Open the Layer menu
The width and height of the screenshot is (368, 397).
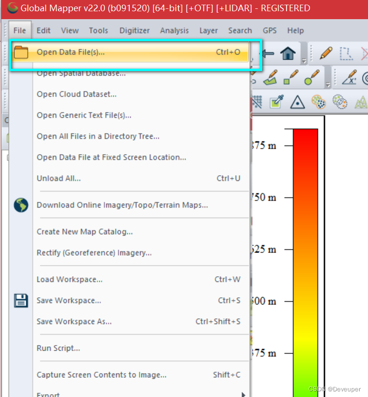[x=208, y=31]
